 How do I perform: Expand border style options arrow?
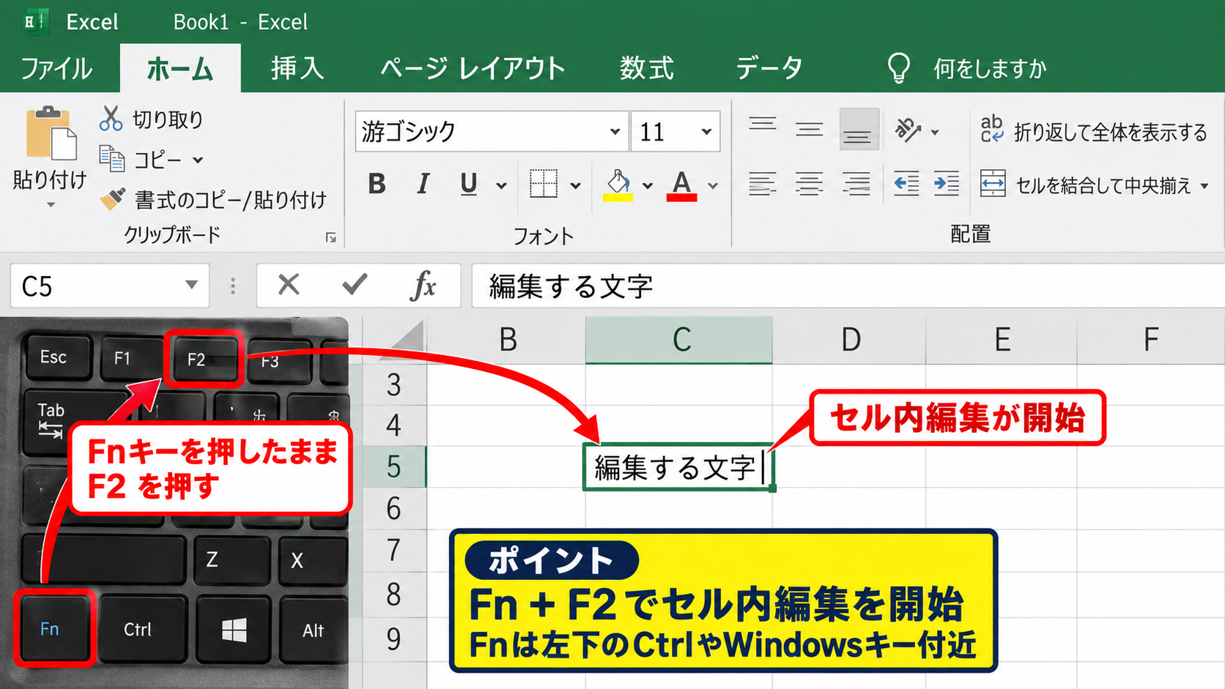(x=575, y=186)
